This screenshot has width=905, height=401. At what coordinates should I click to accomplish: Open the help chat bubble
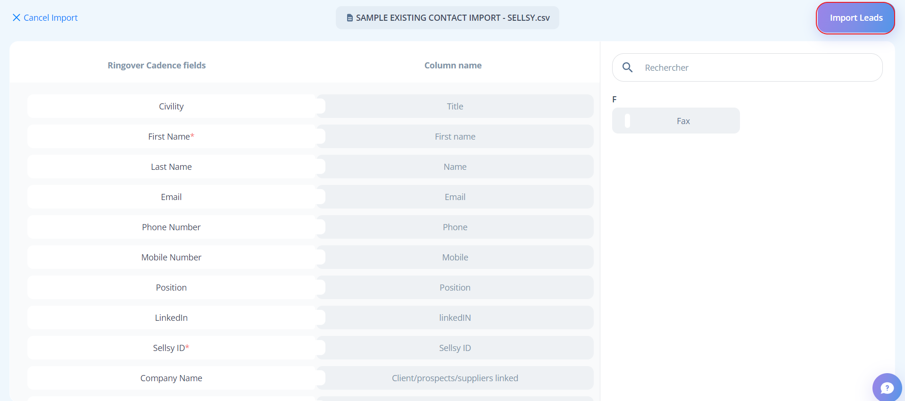tap(887, 388)
